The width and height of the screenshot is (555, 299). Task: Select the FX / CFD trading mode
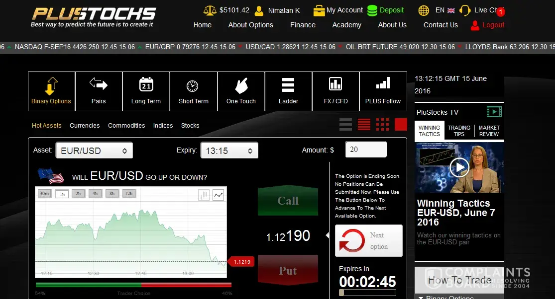click(336, 91)
